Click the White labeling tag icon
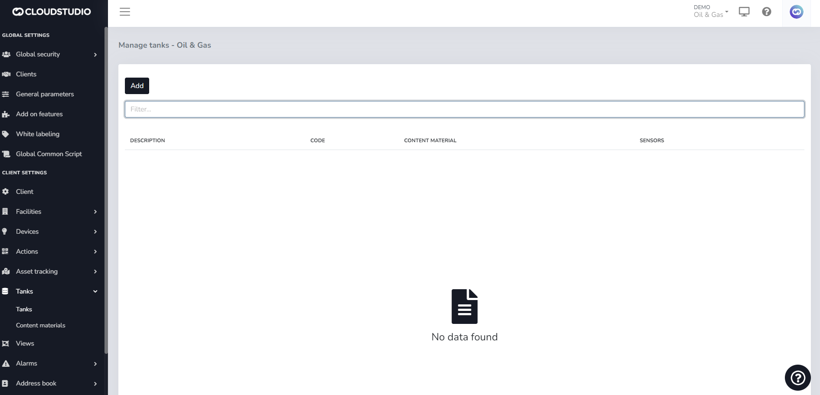This screenshot has width=820, height=395. click(6, 134)
